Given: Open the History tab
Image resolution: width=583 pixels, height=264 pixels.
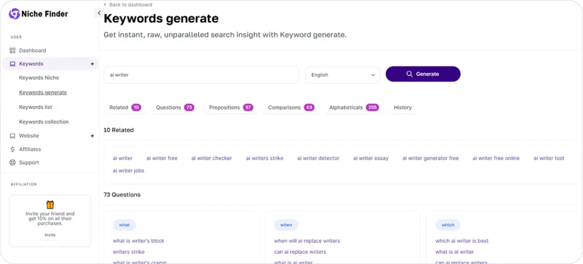Looking at the screenshot, I should coord(403,107).
